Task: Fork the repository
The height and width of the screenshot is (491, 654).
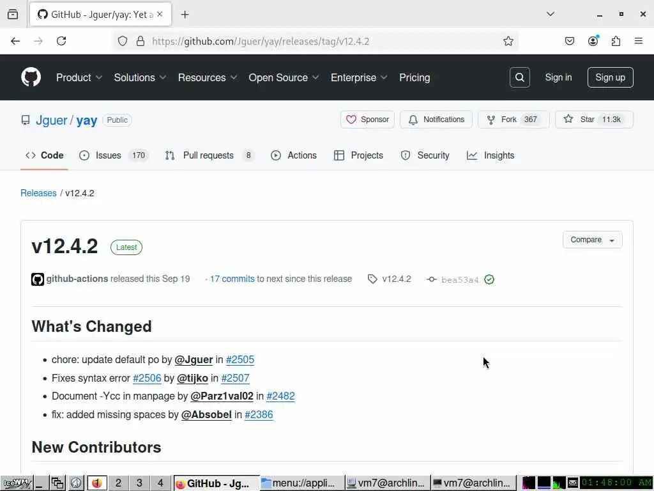Action: [x=513, y=120]
